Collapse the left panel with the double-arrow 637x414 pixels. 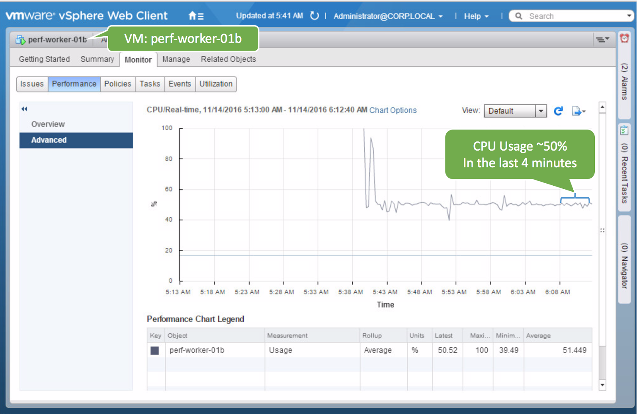pyautogui.click(x=24, y=108)
